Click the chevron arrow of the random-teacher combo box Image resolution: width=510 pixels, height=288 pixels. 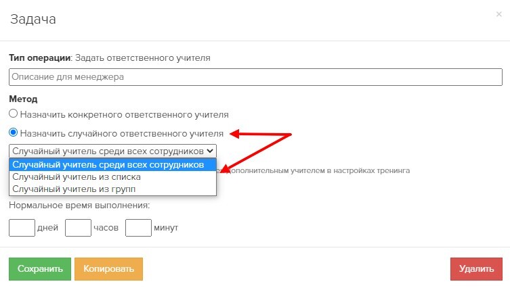coord(210,151)
